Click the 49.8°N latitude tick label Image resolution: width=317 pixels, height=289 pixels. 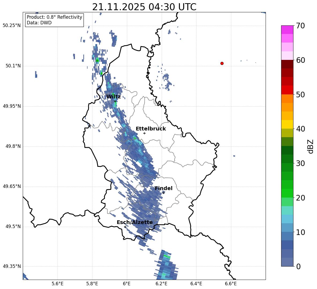click(13, 146)
